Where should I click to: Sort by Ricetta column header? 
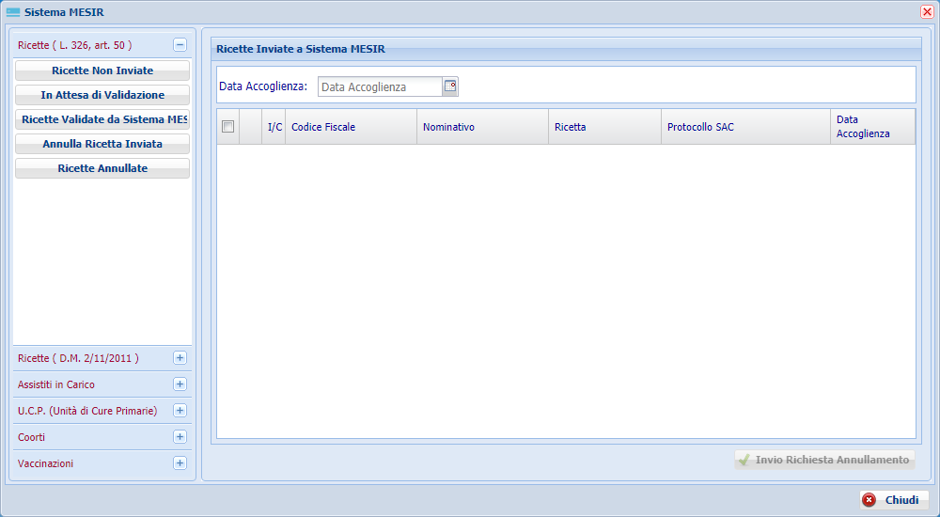pos(604,127)
